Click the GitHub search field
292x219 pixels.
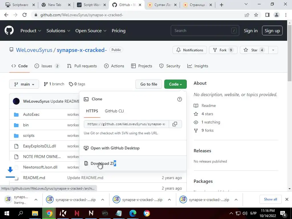pos(205,31)
